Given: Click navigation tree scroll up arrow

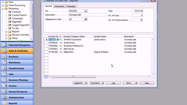Looking at the screenshot, I should (31, 2).
